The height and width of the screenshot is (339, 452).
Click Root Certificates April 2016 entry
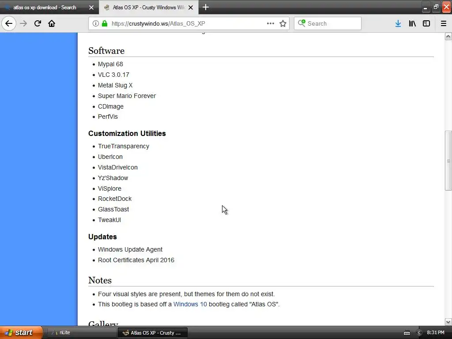(136, 260)
